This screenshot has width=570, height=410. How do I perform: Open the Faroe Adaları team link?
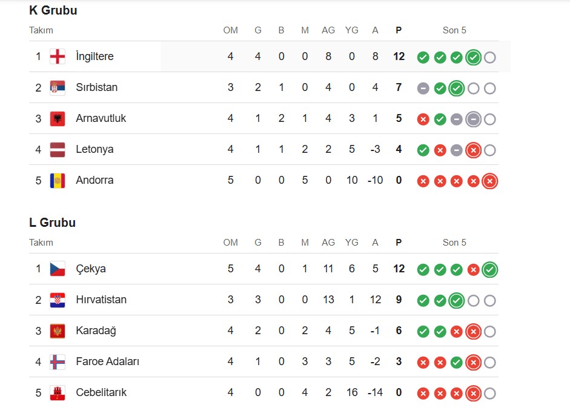click(107, 361)
